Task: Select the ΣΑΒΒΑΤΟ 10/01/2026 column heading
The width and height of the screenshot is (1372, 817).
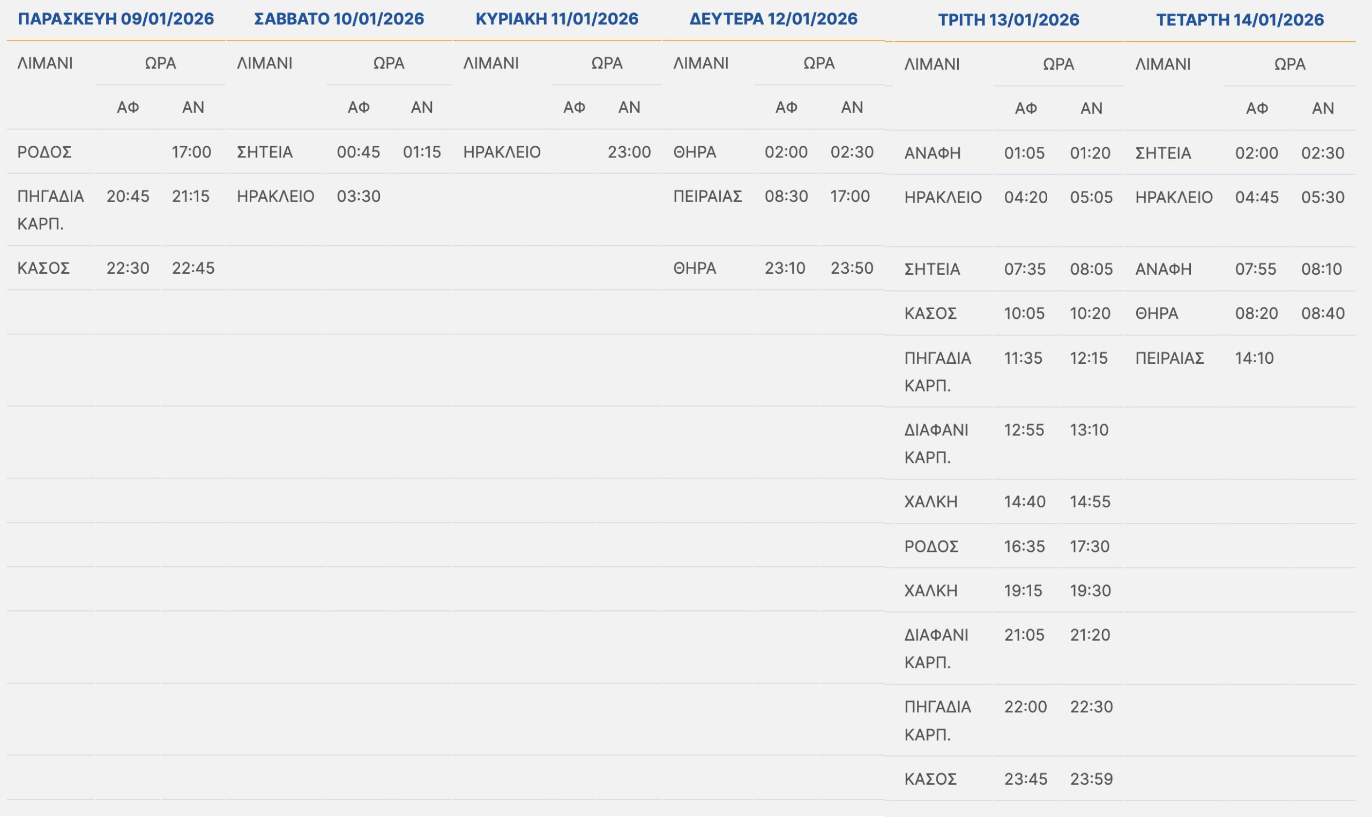Action: 339,19
